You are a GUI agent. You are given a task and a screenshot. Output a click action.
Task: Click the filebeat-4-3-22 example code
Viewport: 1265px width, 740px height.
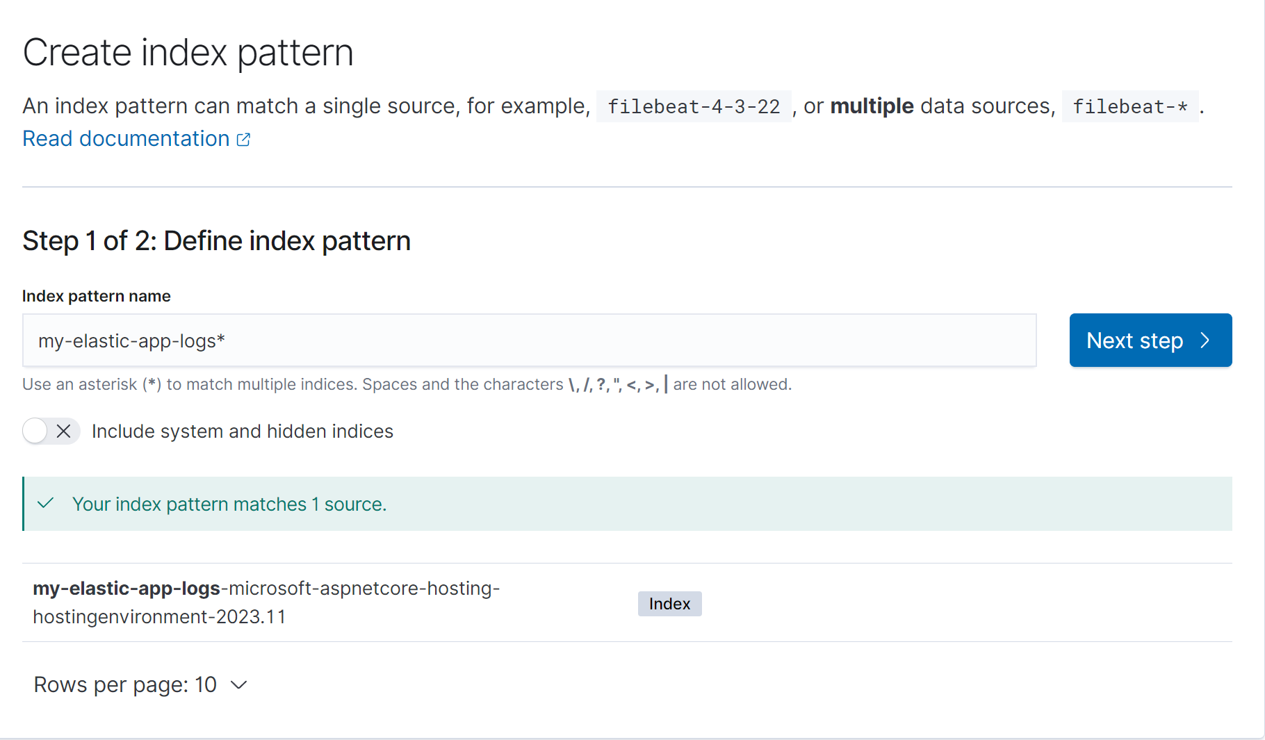[694, 106]
